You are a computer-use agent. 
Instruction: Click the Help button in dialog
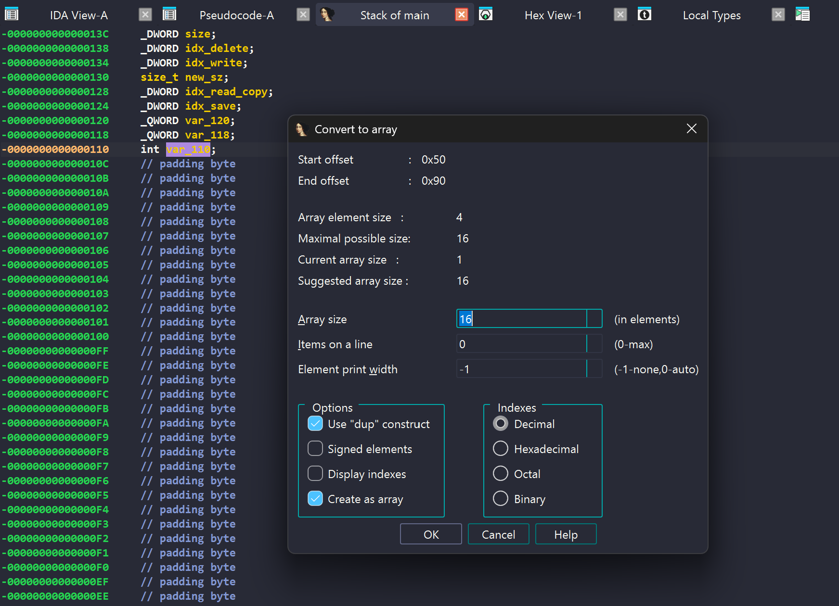[x=566, y=534]
